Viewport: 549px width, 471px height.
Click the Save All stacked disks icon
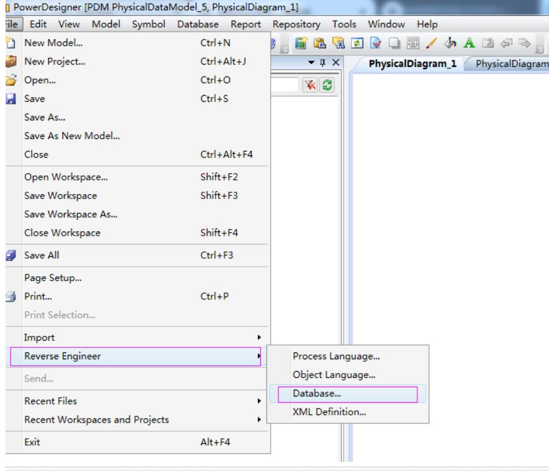tap(11, 255)
